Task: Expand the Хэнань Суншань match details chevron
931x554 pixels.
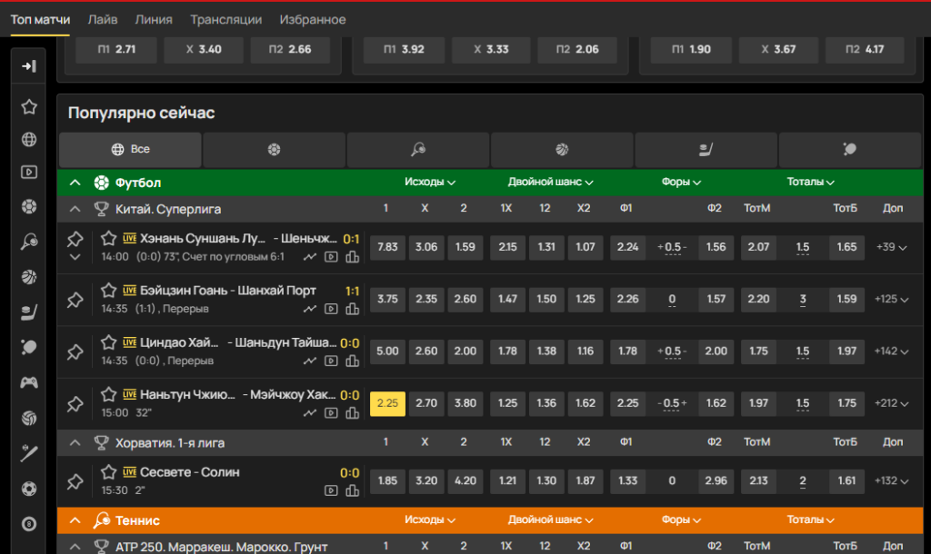Action: point(75,257)
